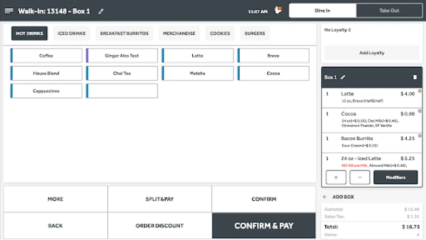The height and width of the screenshot is (240, 426).
Task: Delete Box 1 using trash icon
Action: [x=415, y=77]
